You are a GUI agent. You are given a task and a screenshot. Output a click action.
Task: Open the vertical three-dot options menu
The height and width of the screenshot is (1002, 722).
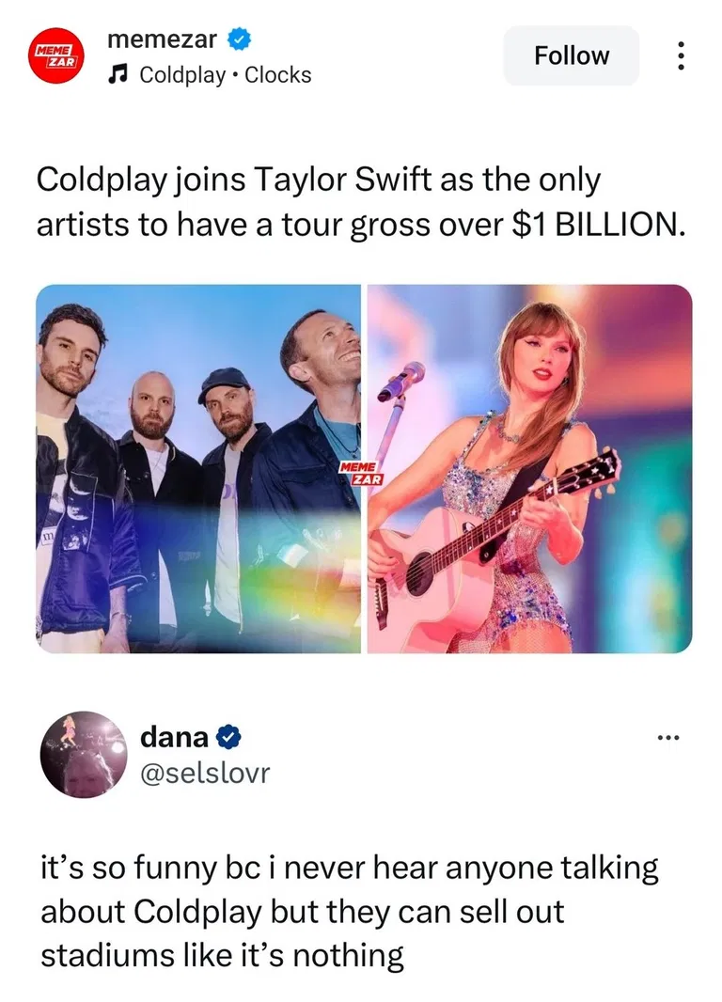681,55
